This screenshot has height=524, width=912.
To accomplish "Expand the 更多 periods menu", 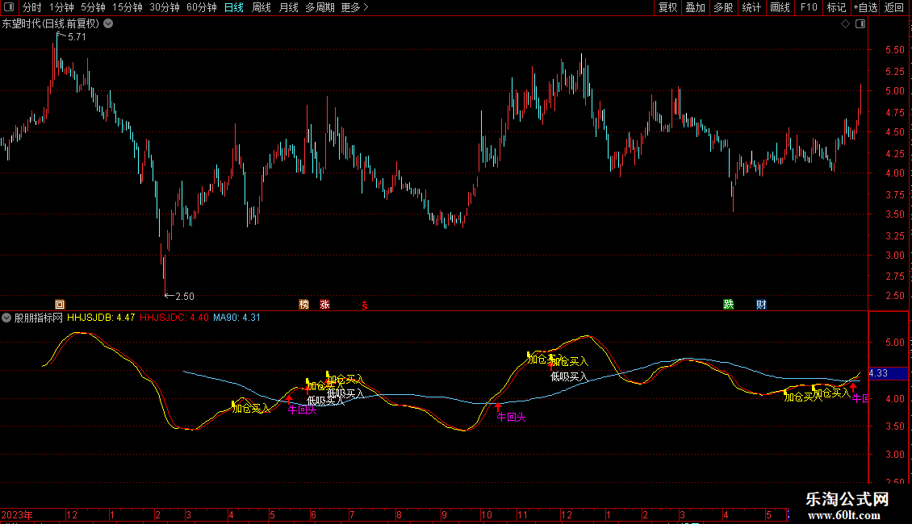I will (x=354, y=7).
